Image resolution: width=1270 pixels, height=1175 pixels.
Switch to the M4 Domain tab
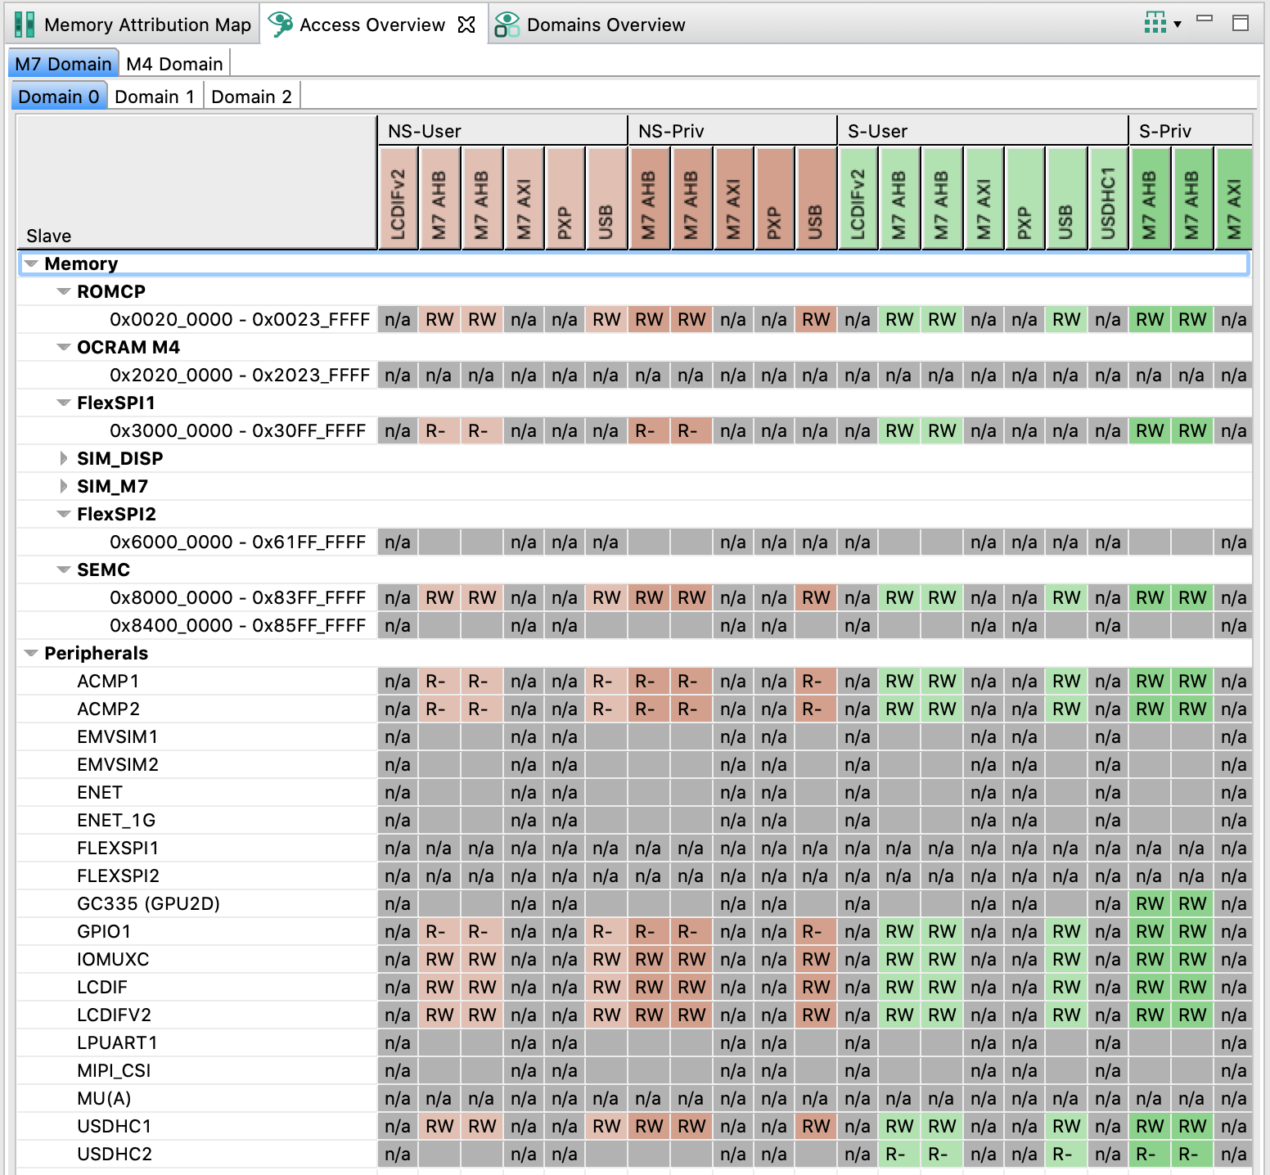click(x=174, y=64)
